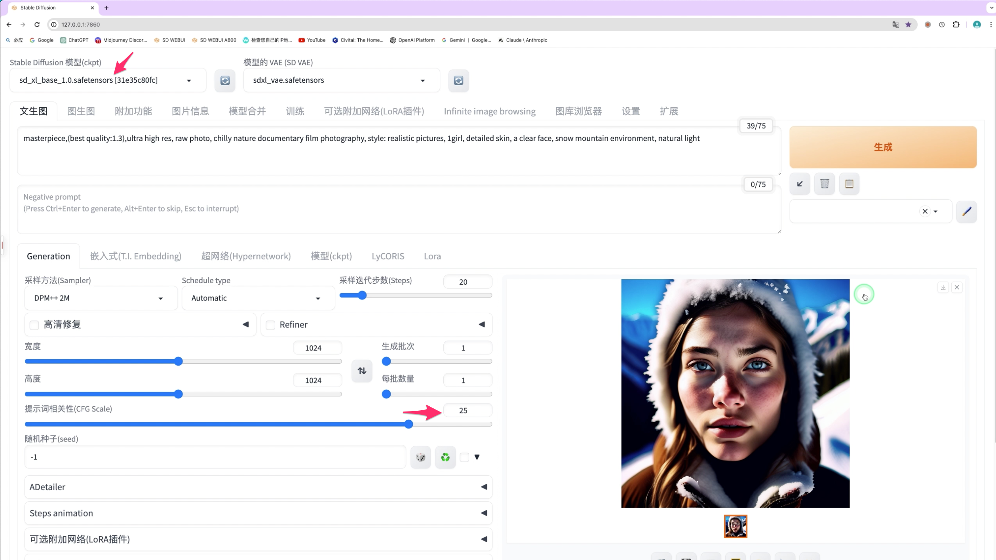Screen dimensions: 996x560
Task: Open the style editor pencil icon
Action: click(966, 211)
